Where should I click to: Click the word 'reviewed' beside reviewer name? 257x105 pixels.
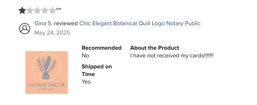pos(66,23)
